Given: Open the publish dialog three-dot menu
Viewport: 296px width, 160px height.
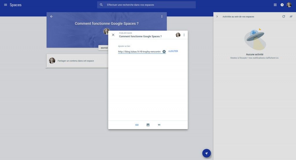Looking at the screenshot, I should (x=184, y=35).
